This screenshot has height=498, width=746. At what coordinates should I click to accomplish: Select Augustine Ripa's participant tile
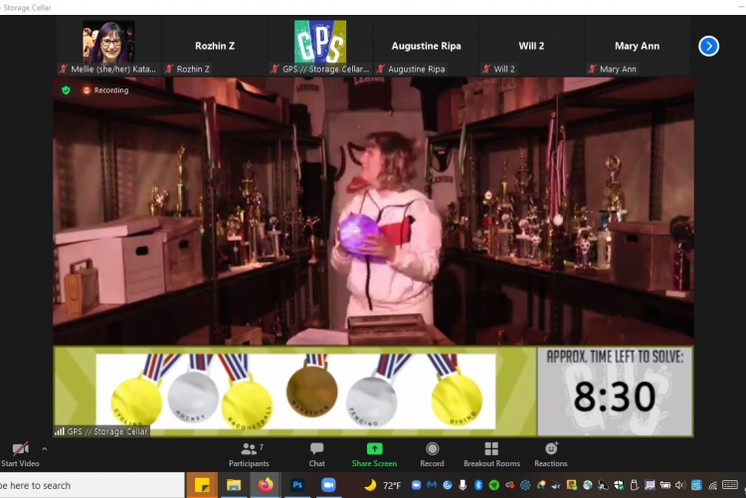point(426,46)
